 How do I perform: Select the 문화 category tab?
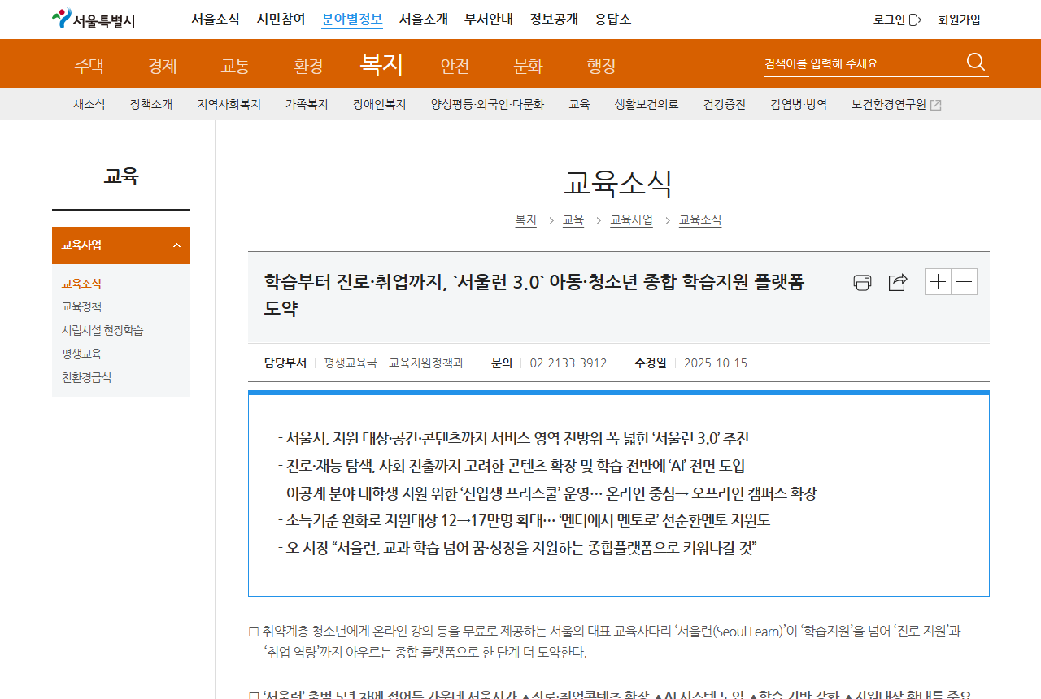(529, 66)
